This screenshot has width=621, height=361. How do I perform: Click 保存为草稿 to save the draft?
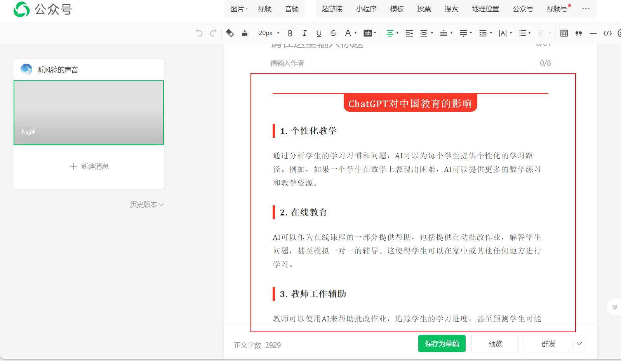[x=442, y=344]
